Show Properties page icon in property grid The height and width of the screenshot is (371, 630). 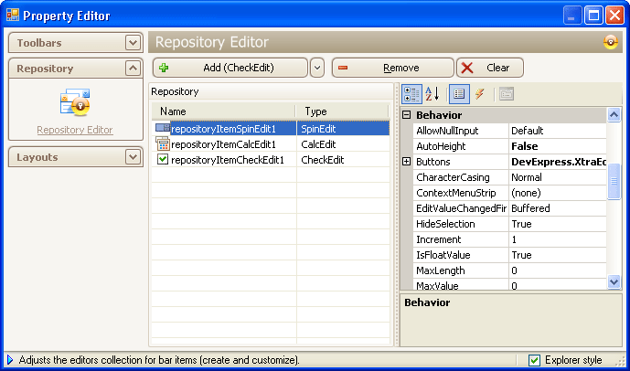[x=459, y=94]
